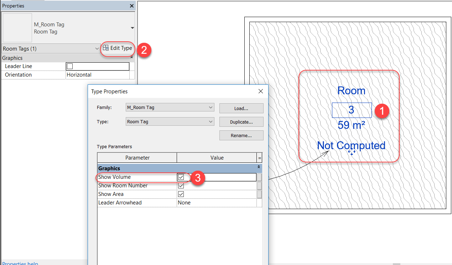Click the M_Room Tag type preview image
The image size is (452, 265).
[17, 27]
